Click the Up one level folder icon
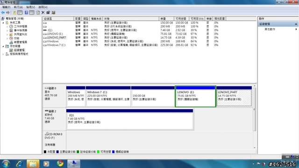The width and height of the screenshot is (299, 168). click(14, 13)
